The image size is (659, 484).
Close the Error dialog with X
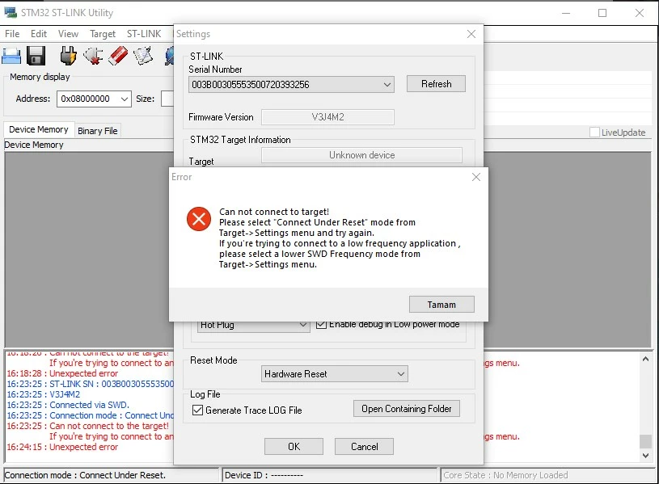tap(475, 177)
